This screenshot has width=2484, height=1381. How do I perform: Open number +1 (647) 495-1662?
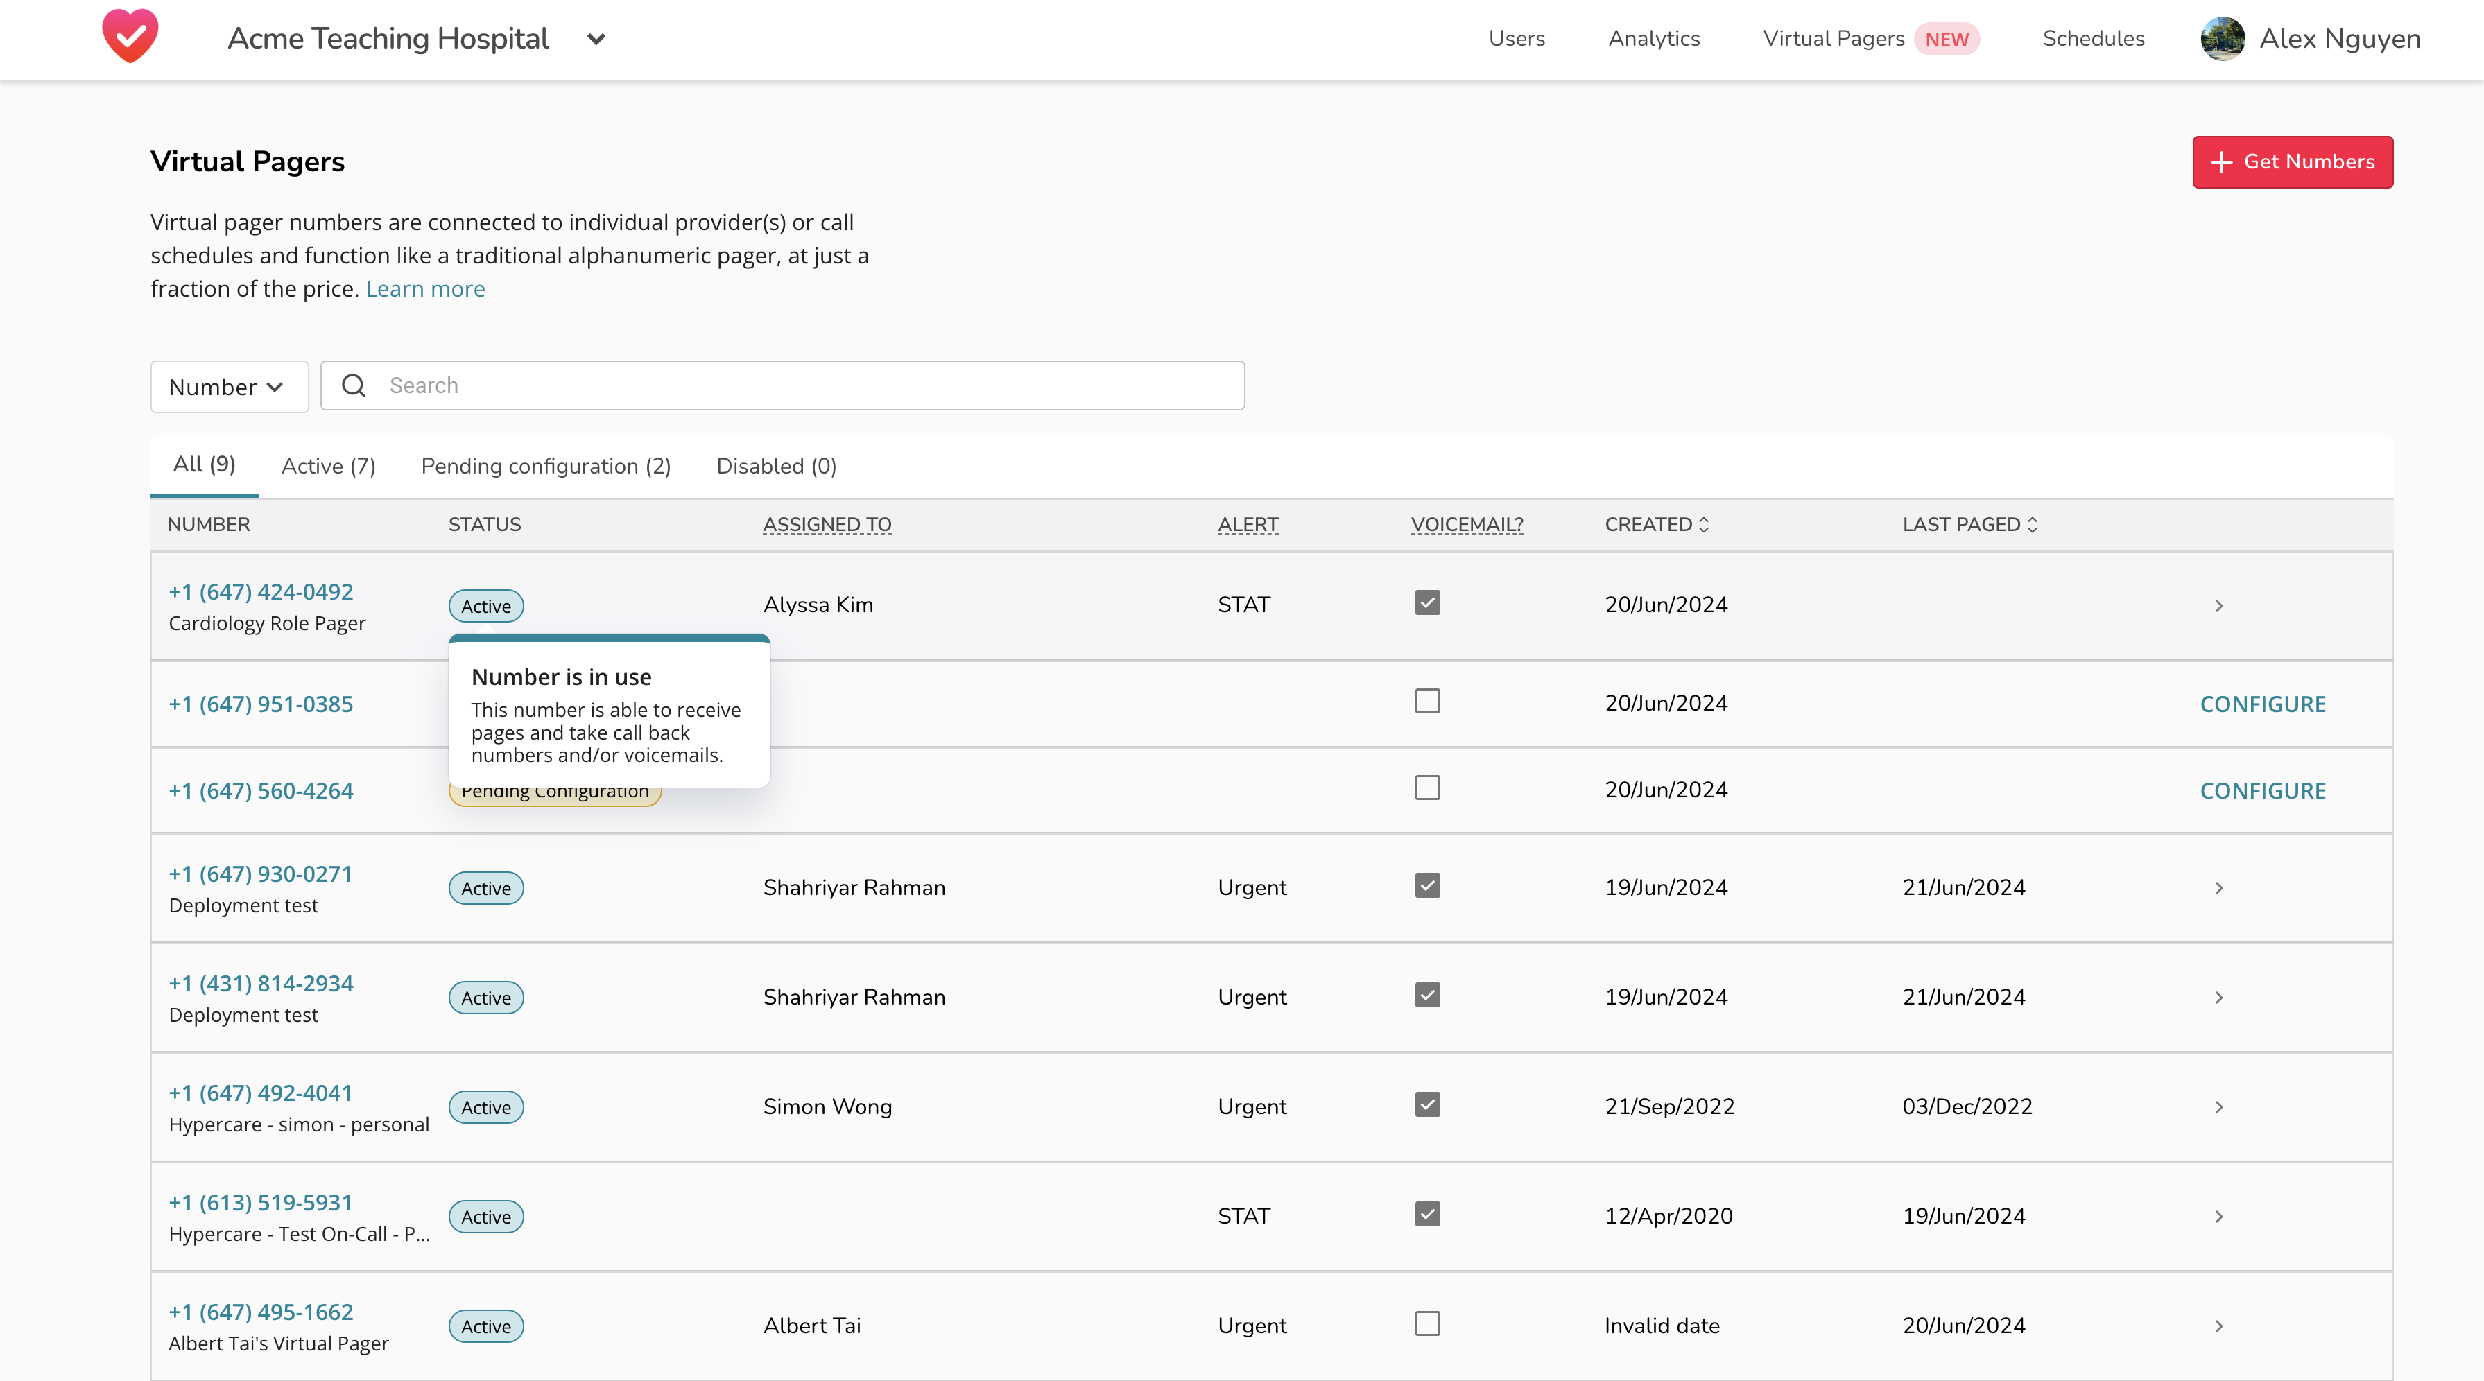(260, 1312)
